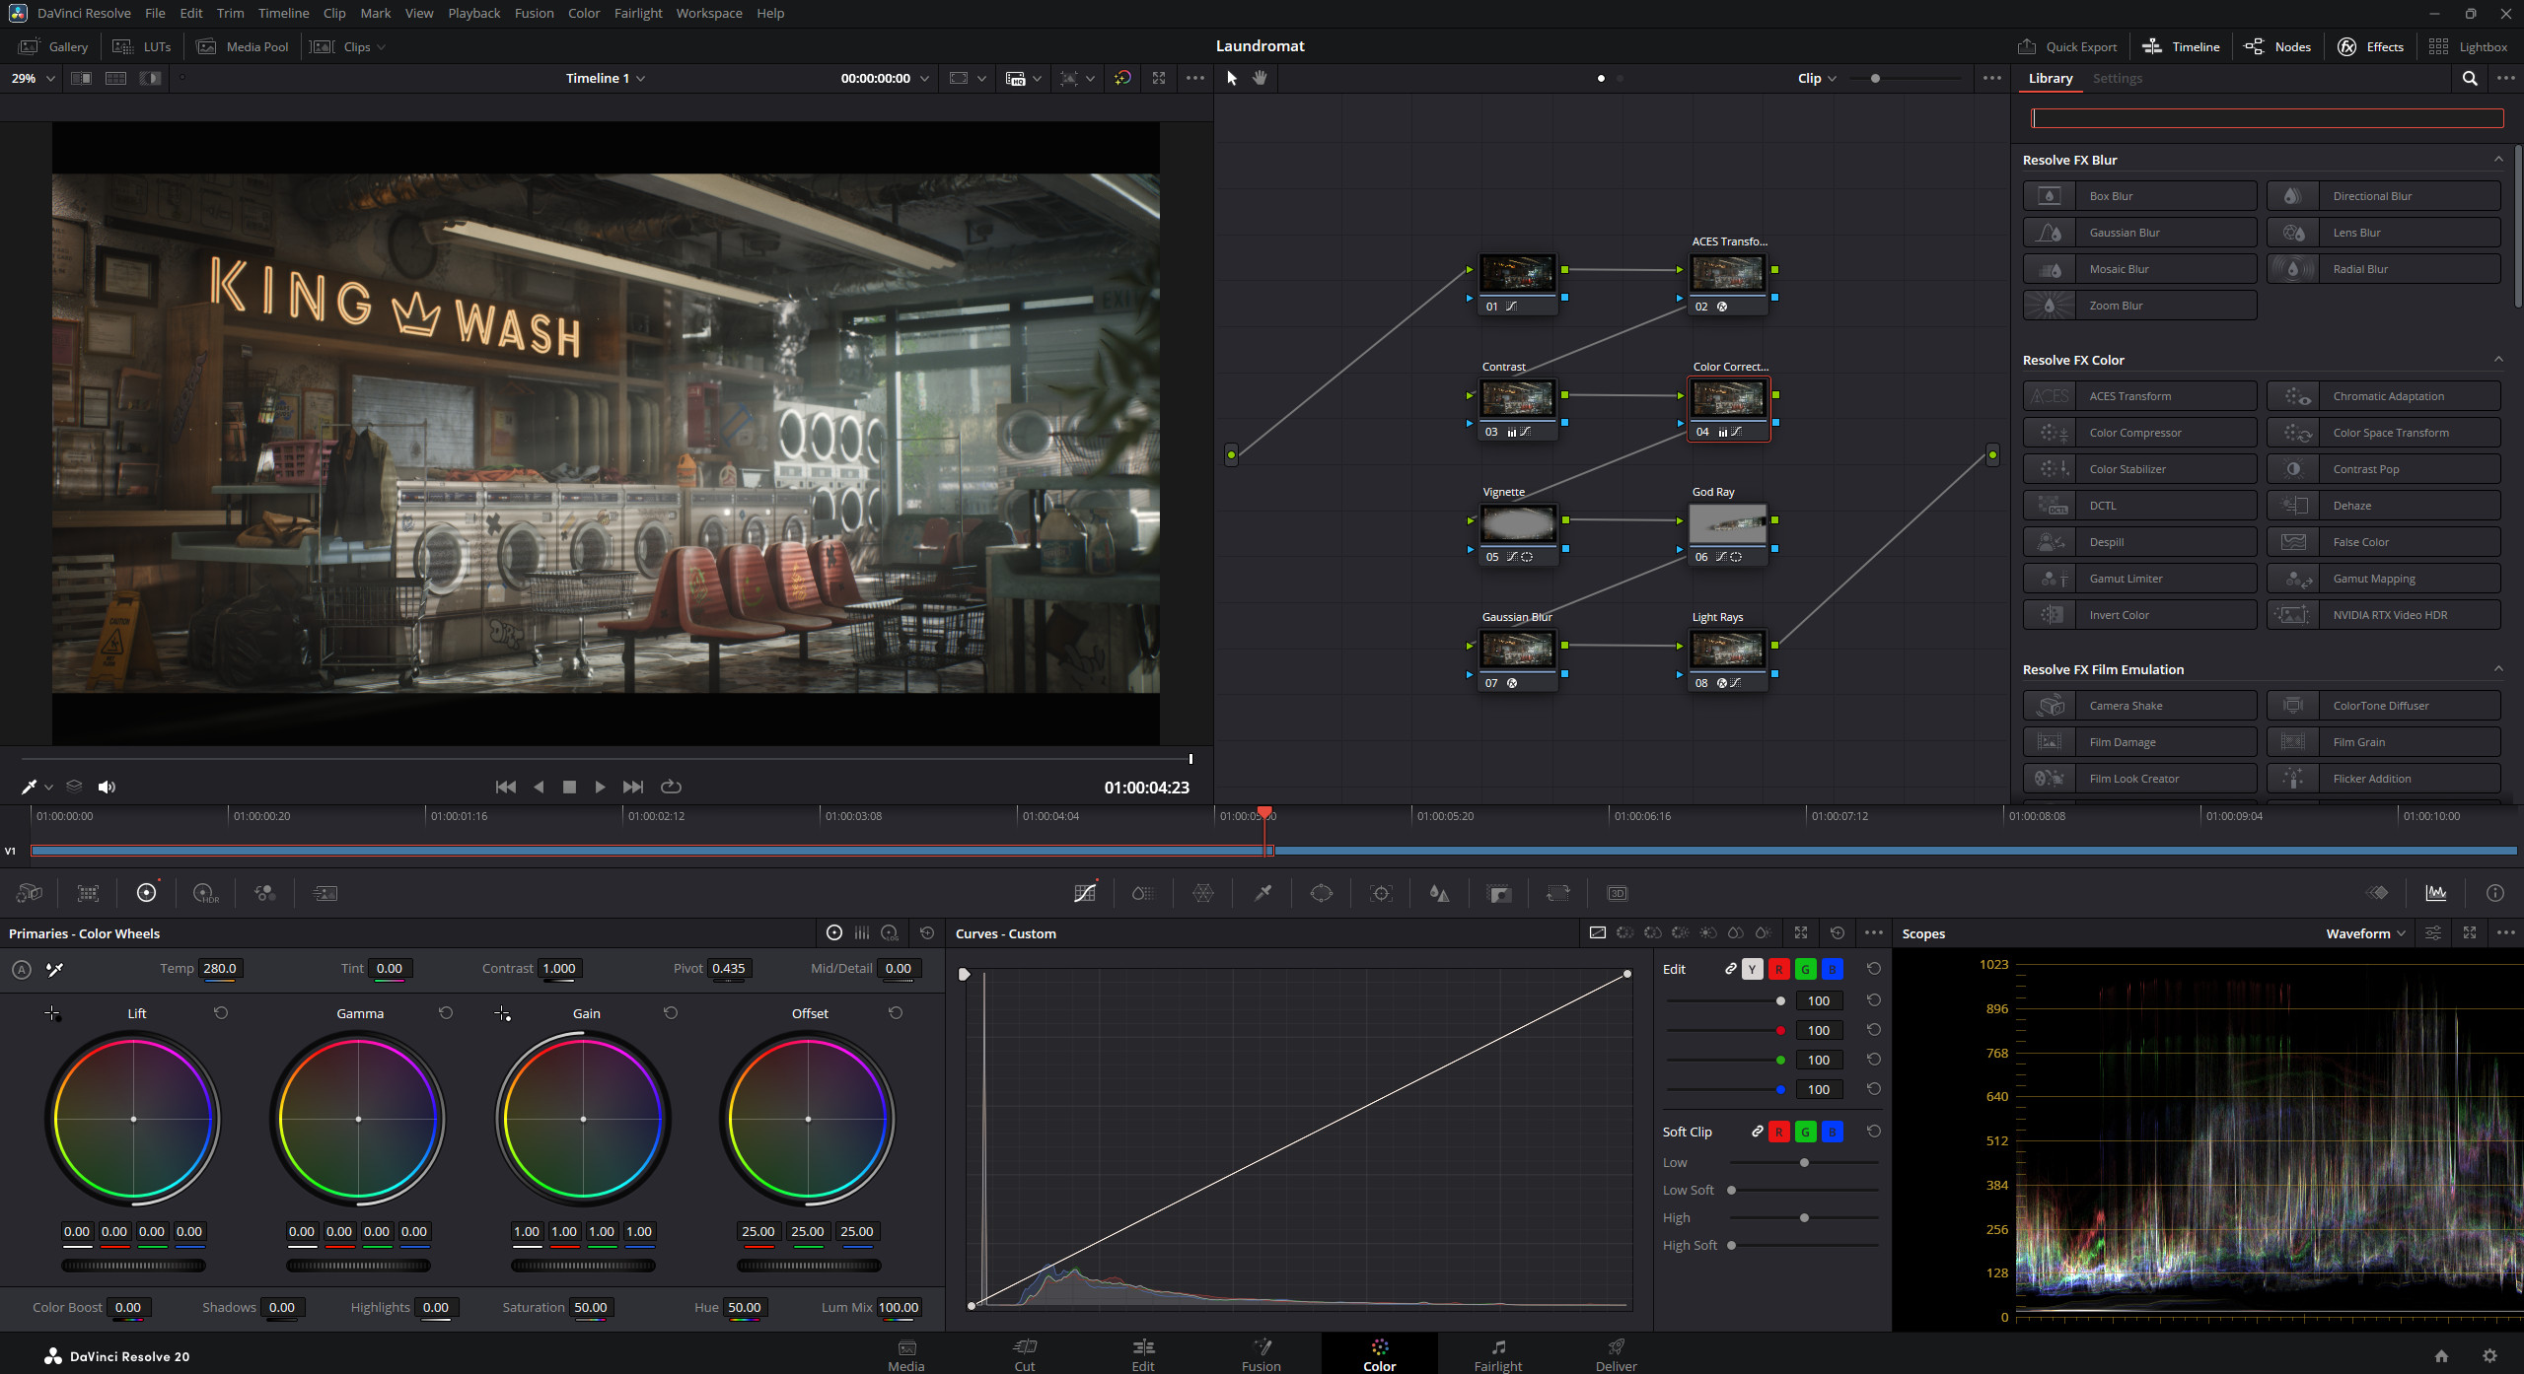Open the Camera Raw palette
Viewport: 2524px width, 1374px height.
click(28, 893)
